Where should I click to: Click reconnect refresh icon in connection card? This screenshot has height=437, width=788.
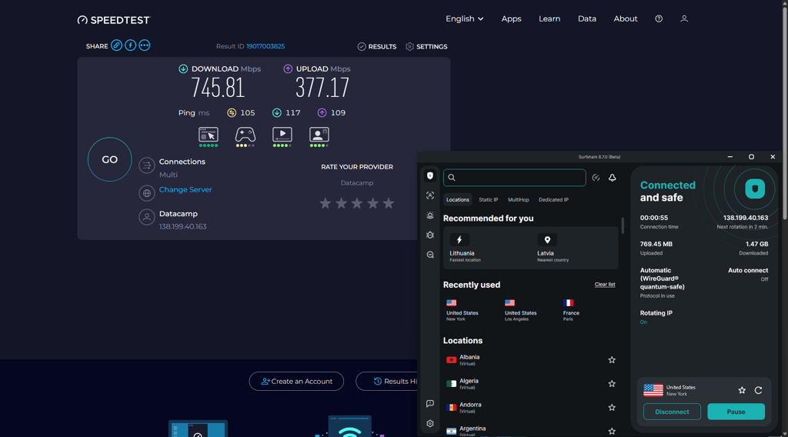[758, 390]
